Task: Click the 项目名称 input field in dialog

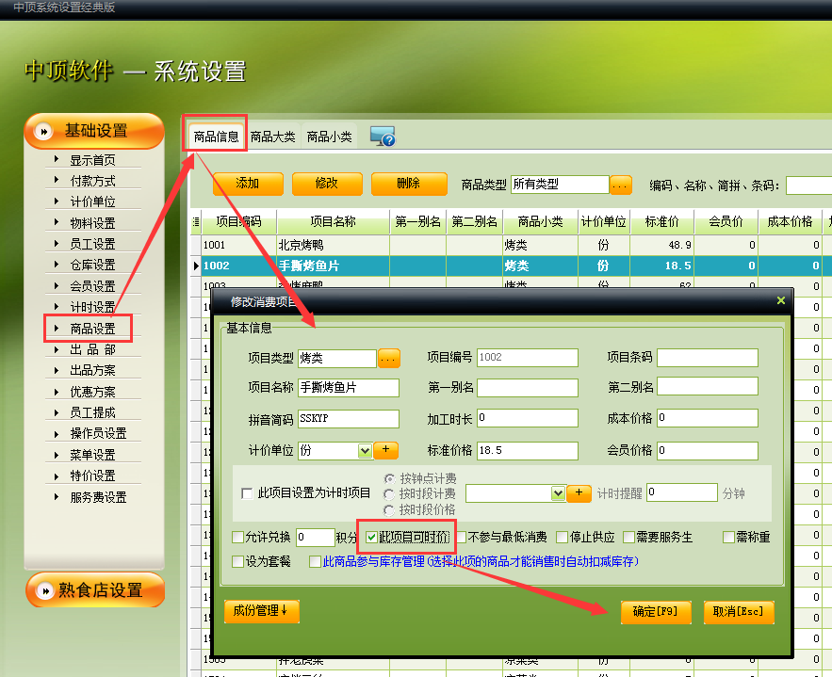Action: tap(349, 388)
